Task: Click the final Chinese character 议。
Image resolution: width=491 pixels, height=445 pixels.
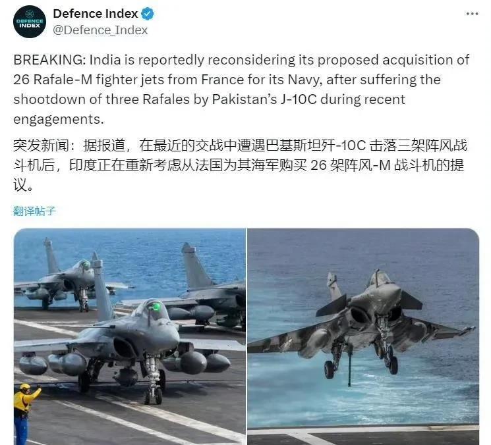Action: point(23,185)
